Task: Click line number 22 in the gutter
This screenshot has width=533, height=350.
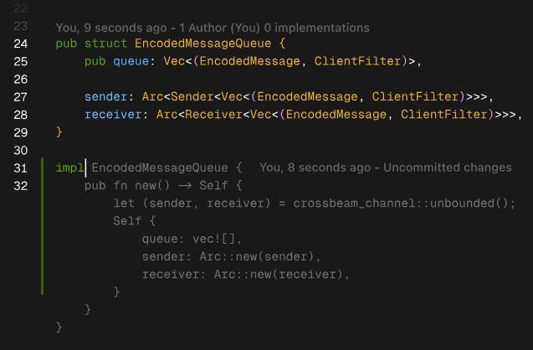Action: pyautogui.click(x=22, y=8)
